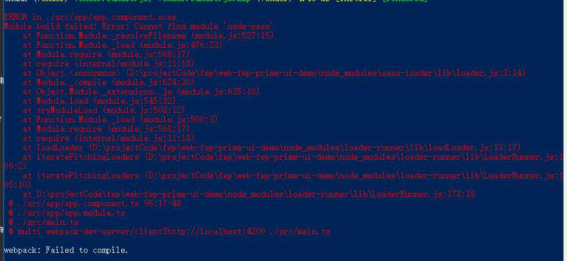Screen dimensions: 567x261
Task: Click the module.js:500:3 reference
Action: (167, 119)
